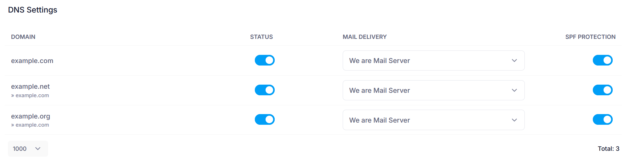
Task: Disable Status switch for example.net
Action: coord(265,90)
